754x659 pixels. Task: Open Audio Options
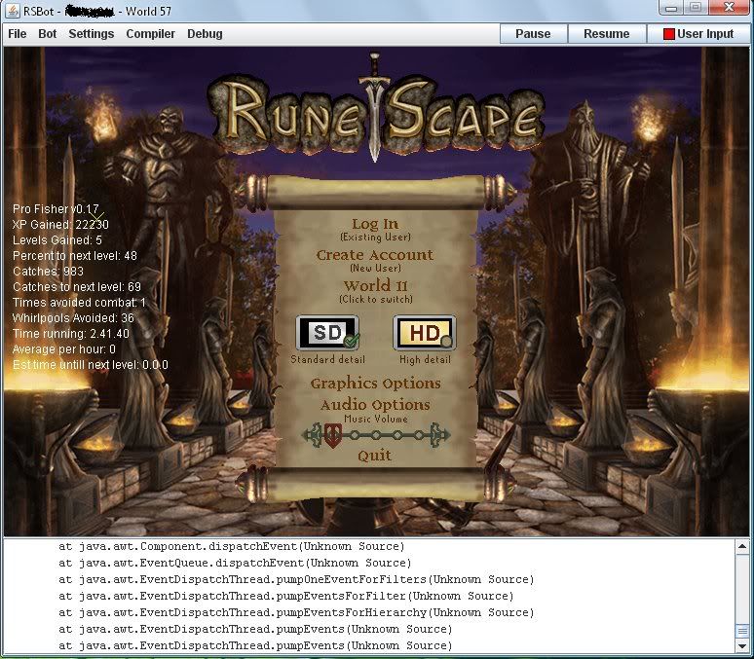click(x=375, y=405)
